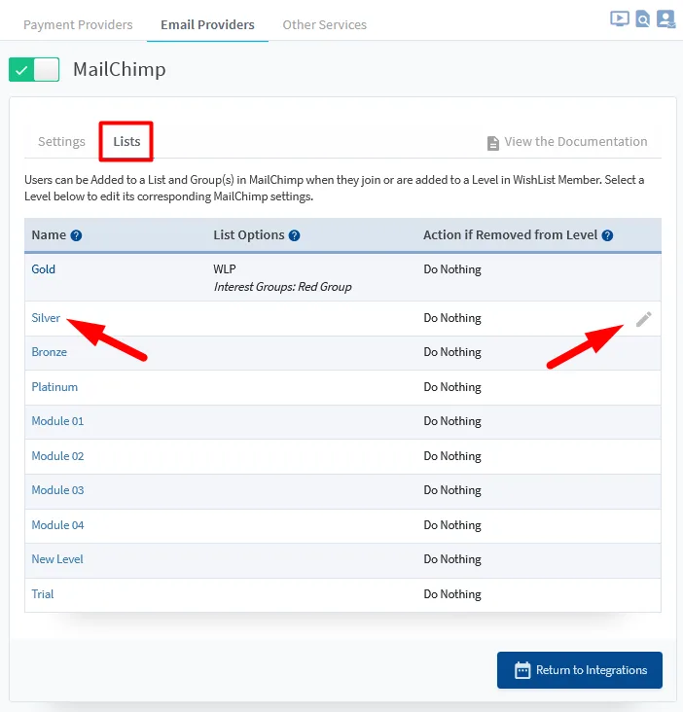Open the video tutorial icon
This screenshot has width=683, height=712.
[x=620, y=19]
